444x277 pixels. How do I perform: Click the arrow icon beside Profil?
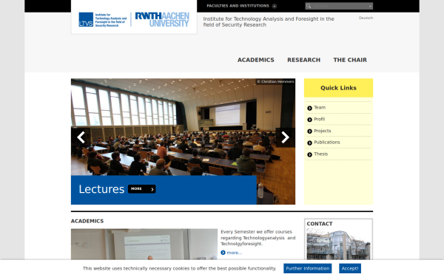pyautogui.click(x=309, y=120)
